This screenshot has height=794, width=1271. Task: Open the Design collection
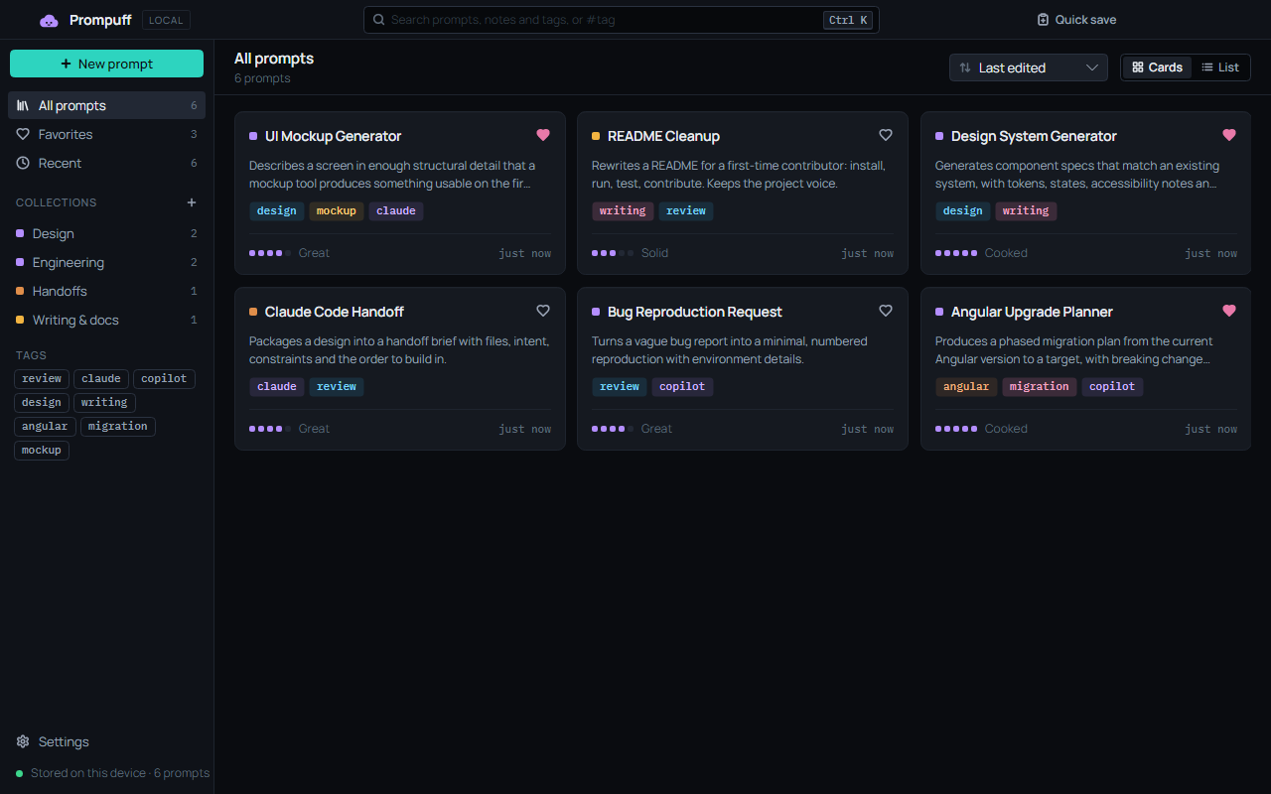click(106, 233)
